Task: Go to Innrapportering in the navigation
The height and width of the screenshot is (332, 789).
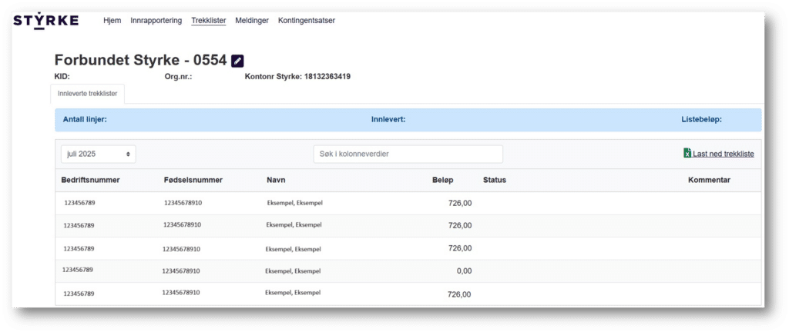Action: click(x=156, y=21)
